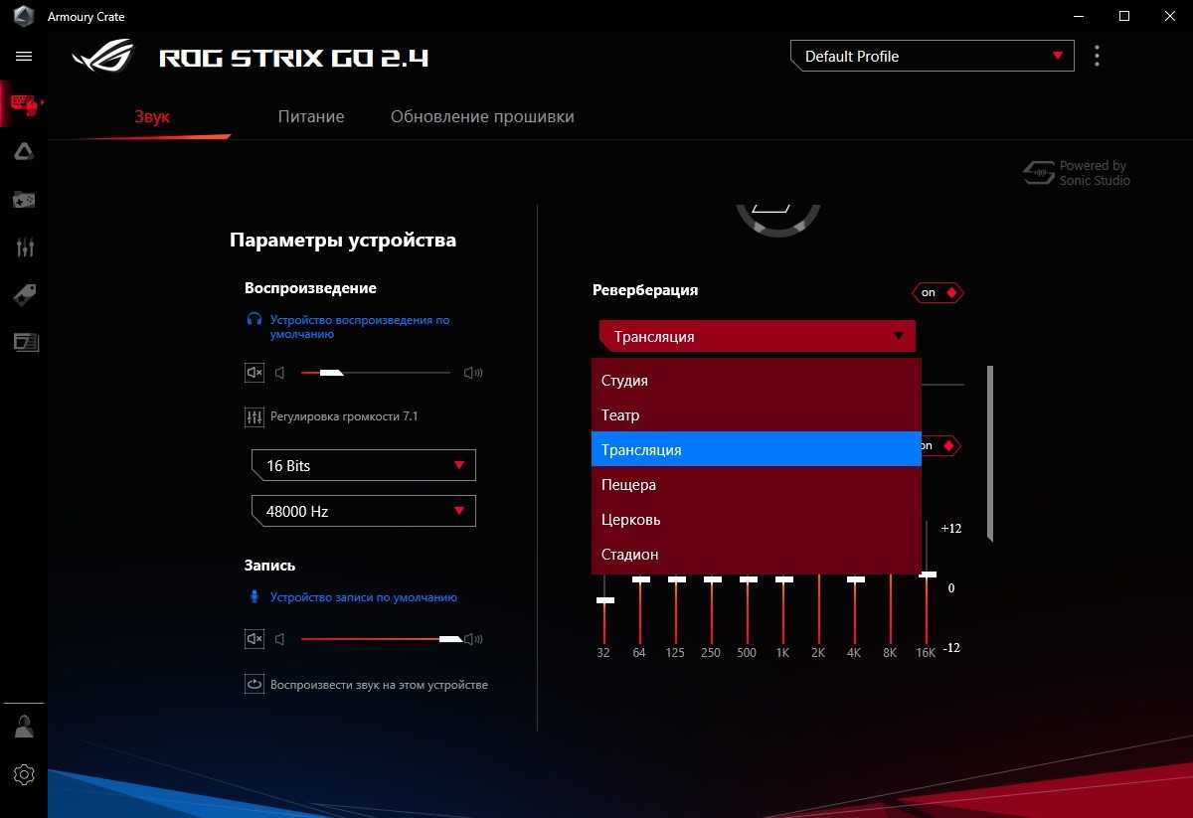Open the 16 Bits dropdown

pos(363,466)
